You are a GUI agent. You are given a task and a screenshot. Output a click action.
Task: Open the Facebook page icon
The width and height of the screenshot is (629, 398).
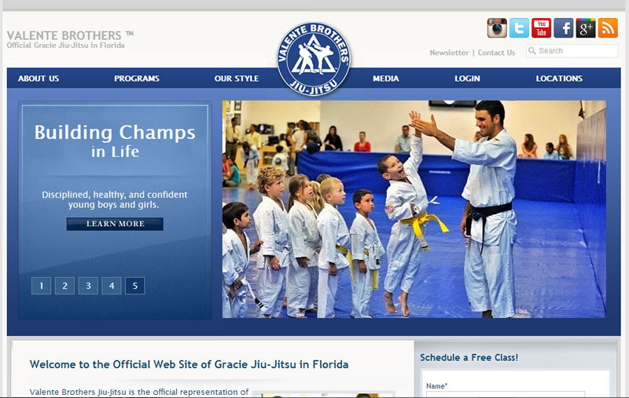pyautogui.click(x=564, y=28)
